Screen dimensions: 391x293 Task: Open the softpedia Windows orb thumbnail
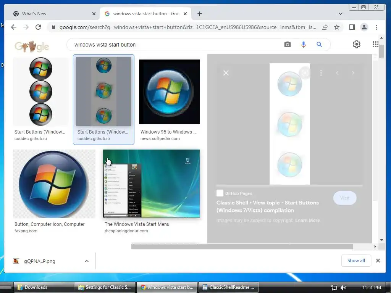click(x=169, y=92)
